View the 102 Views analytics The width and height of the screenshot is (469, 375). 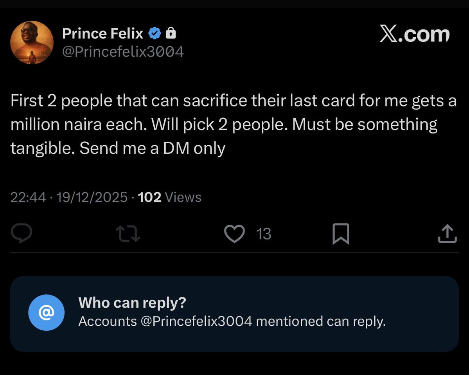click(170, 197)
